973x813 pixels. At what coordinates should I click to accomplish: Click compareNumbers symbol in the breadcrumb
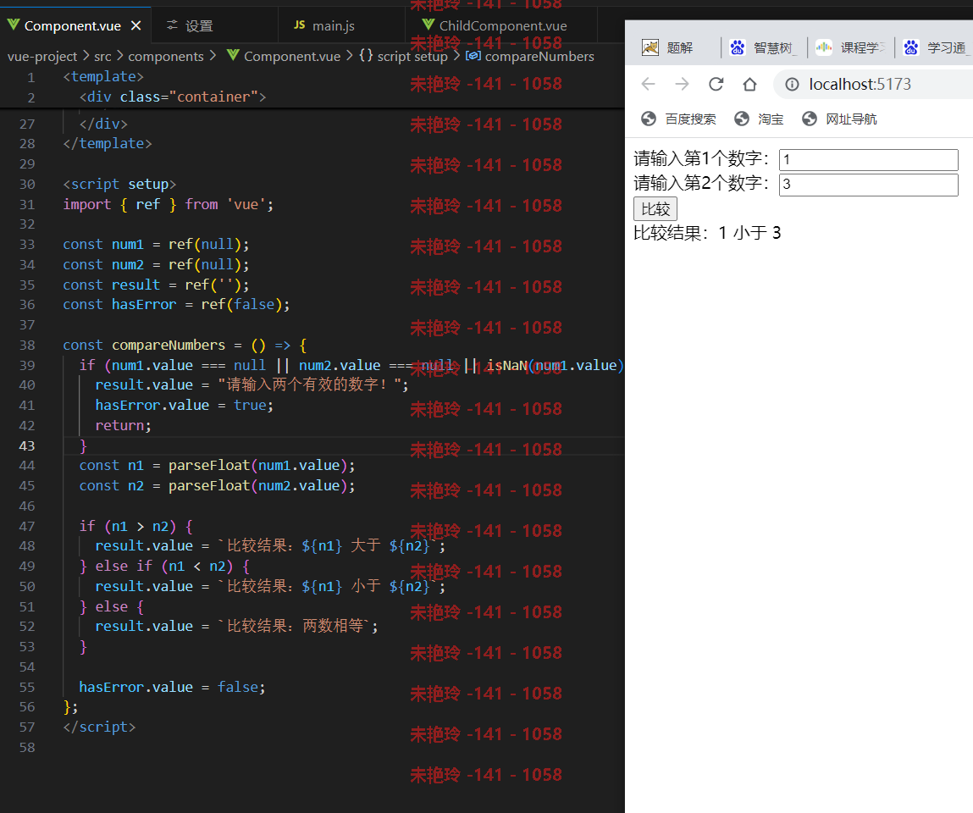(x=539, y=57)
